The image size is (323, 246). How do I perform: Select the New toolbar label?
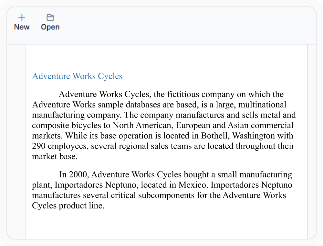point(22,27)
